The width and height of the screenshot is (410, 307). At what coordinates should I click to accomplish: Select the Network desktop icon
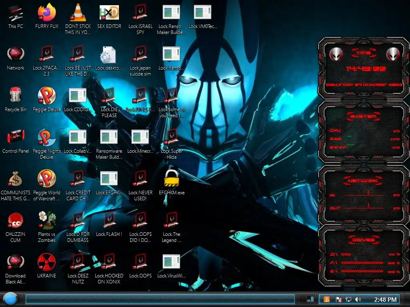pos(16,54)
